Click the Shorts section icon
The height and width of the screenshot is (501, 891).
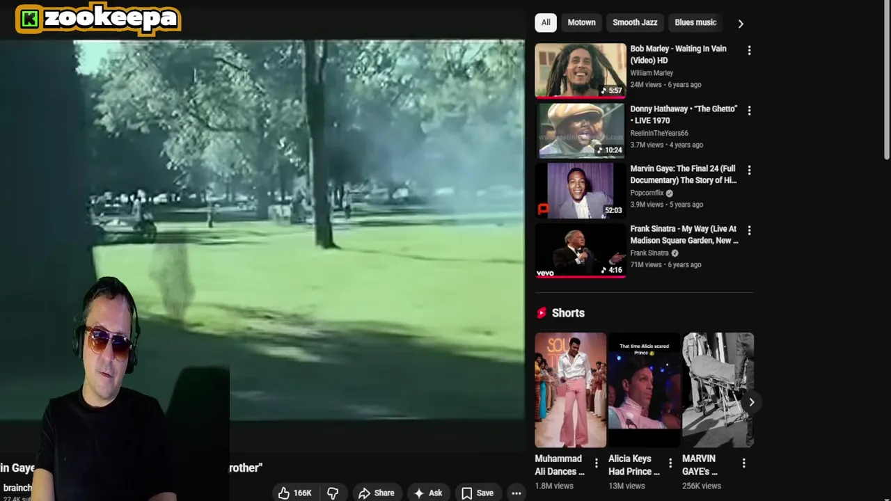[x=541, y=313]
